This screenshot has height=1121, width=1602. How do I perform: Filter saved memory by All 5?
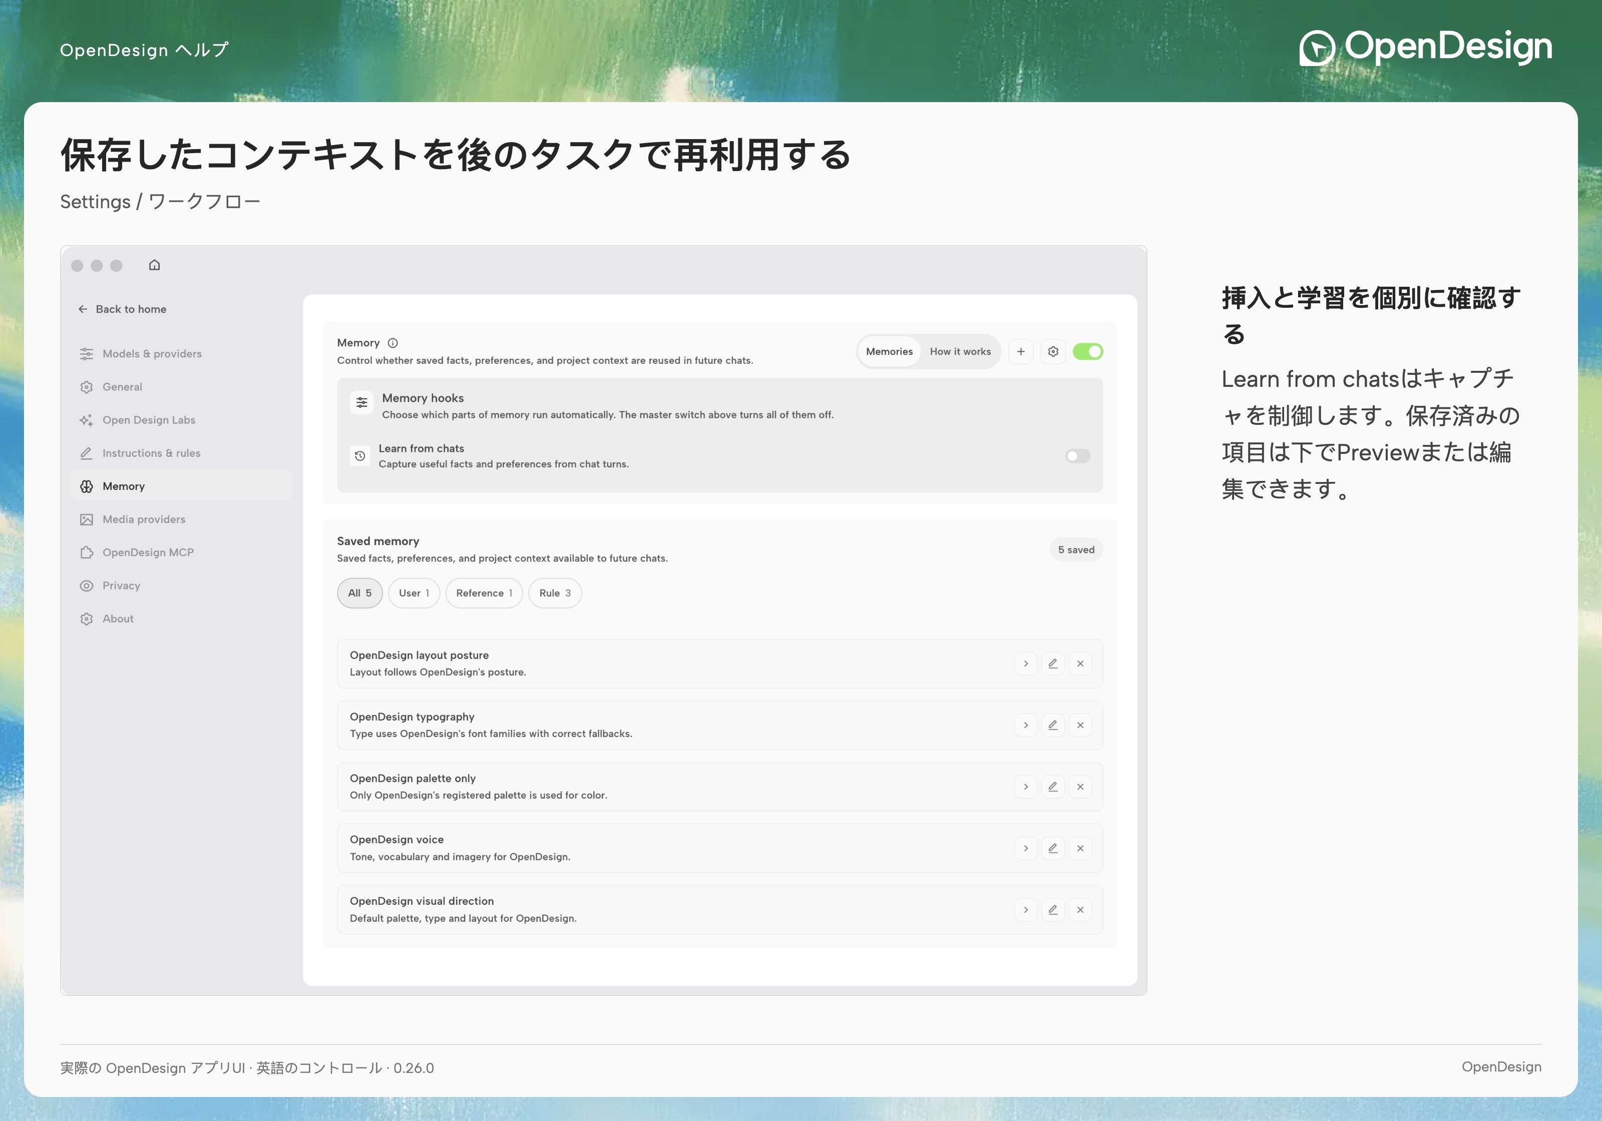click(360, 593)
